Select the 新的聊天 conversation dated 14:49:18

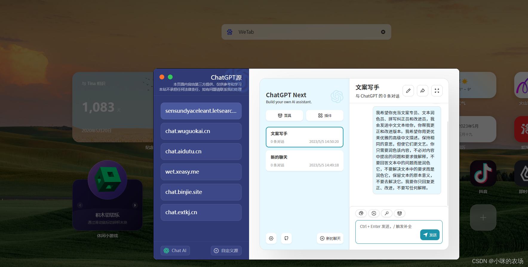click(305, 161)
